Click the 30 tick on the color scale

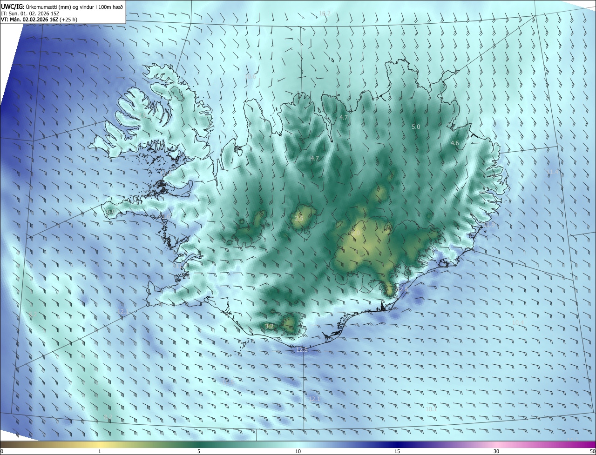tap(496, 451)
